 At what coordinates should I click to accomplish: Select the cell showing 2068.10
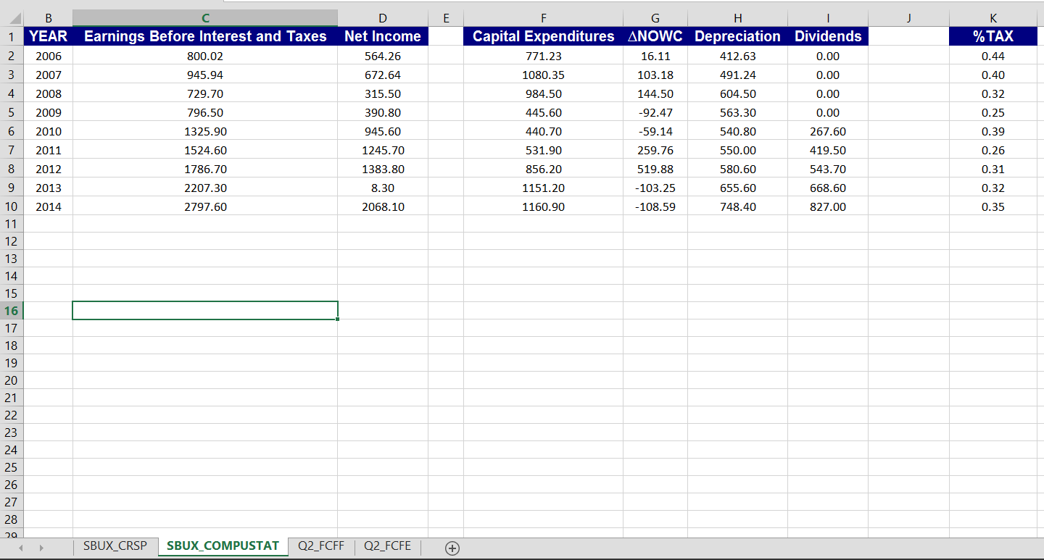tap(383, 206)
